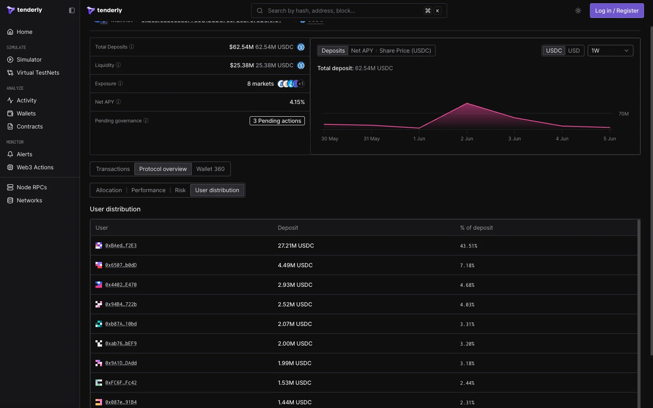Open the 1W time range dropdown

click(x=610, y=51)
